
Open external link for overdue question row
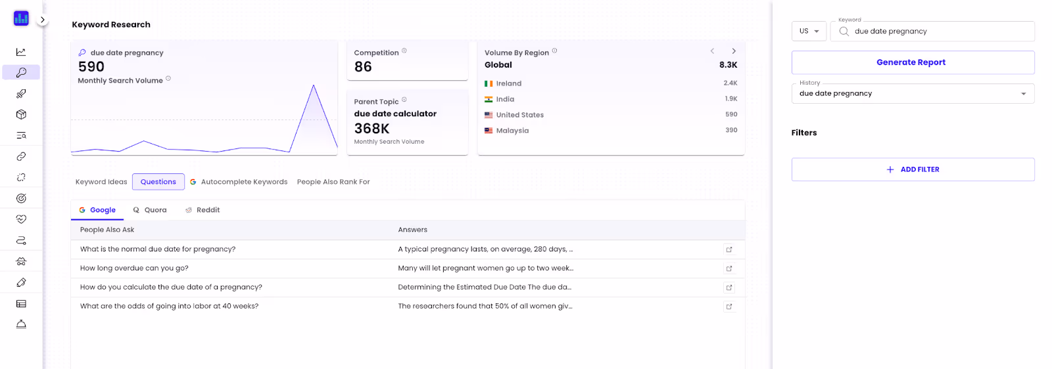point(729,269)
